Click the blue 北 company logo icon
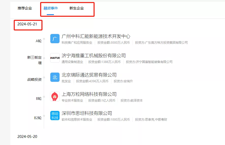225x145 pixels. pyautogui.click(x=55, y=77)
